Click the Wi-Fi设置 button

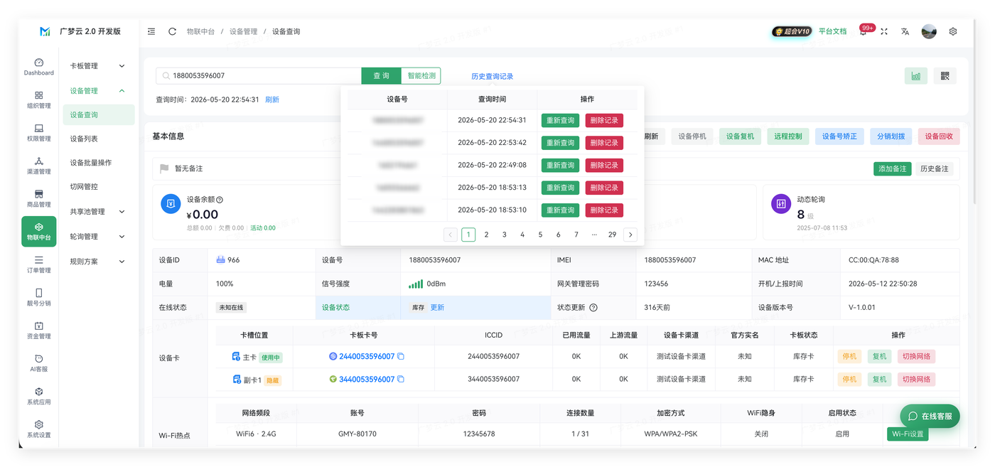908,434
